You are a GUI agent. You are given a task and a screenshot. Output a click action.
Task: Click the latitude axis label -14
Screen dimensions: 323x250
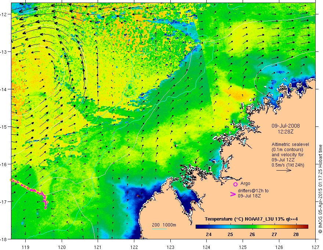[x=4, y=89]
